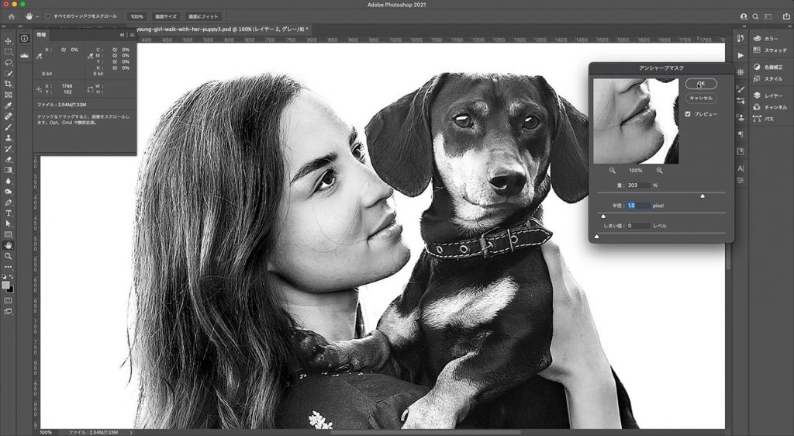Select the Lasso tool
This screenshot has height=436, width=794.
point(8,62)
